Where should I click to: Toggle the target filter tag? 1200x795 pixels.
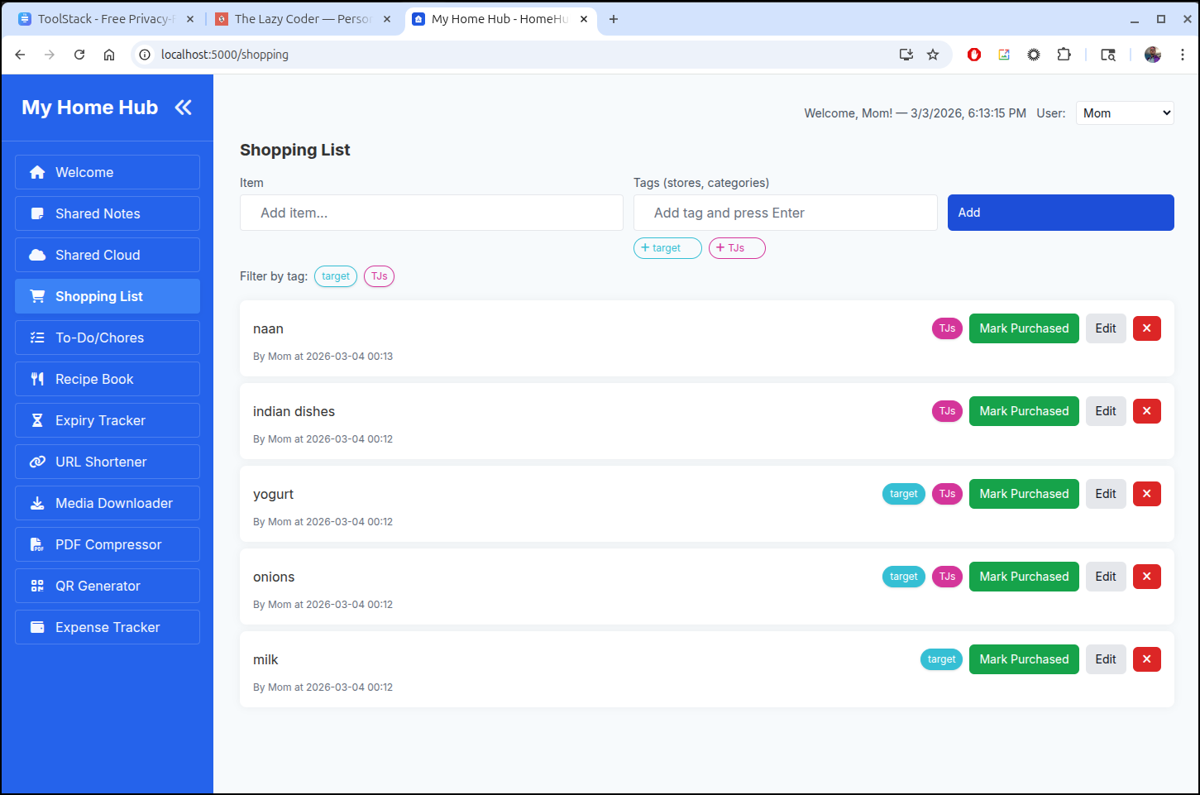click(x=335, y=276)
